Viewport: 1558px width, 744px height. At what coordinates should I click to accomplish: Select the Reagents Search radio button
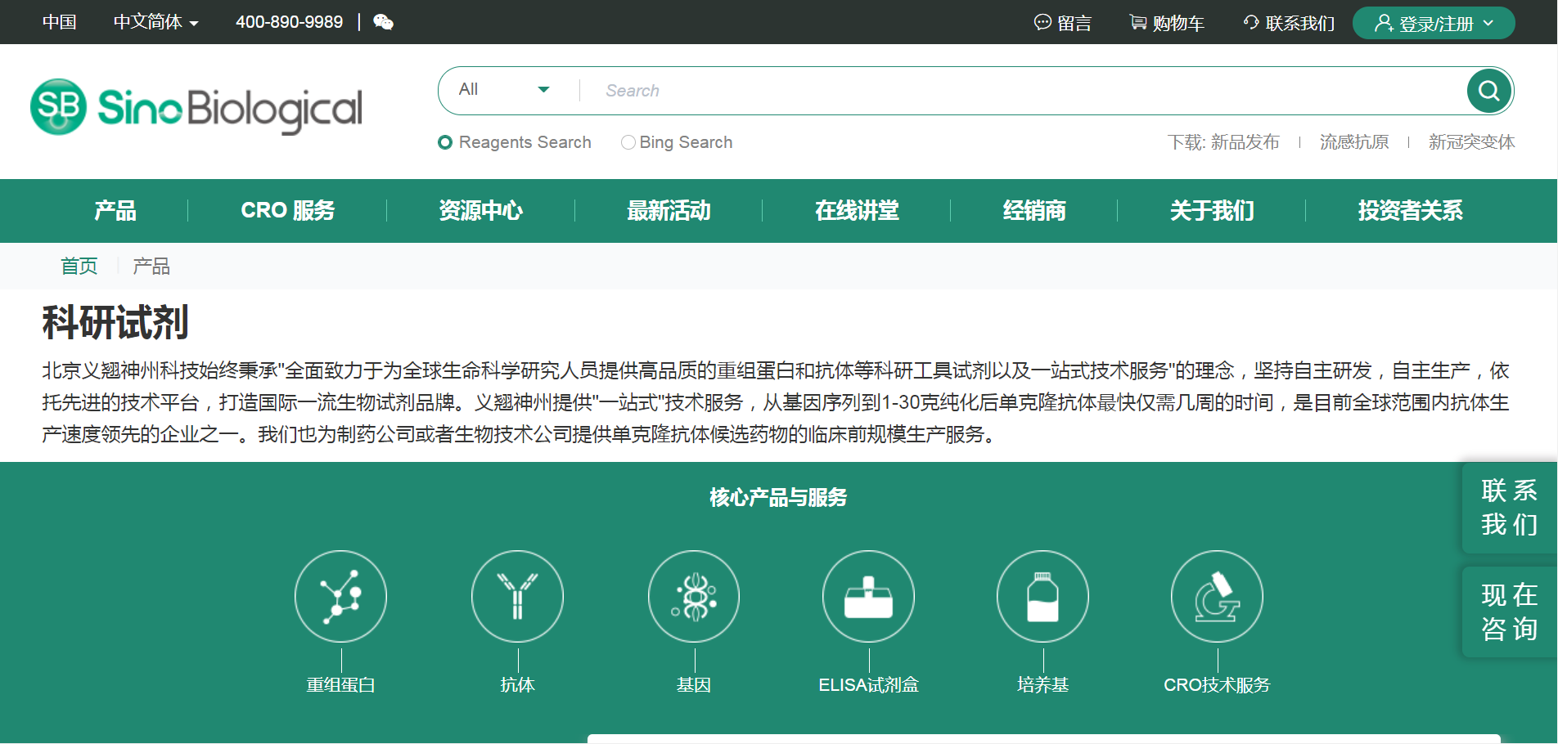(445, 142)
